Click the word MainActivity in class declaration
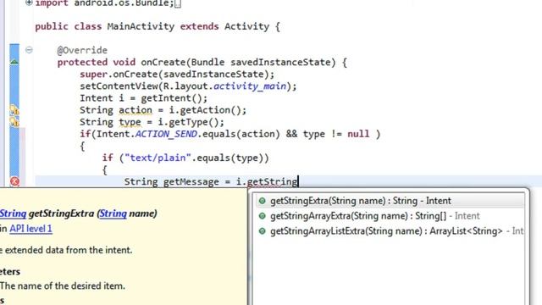 point(141,26)
